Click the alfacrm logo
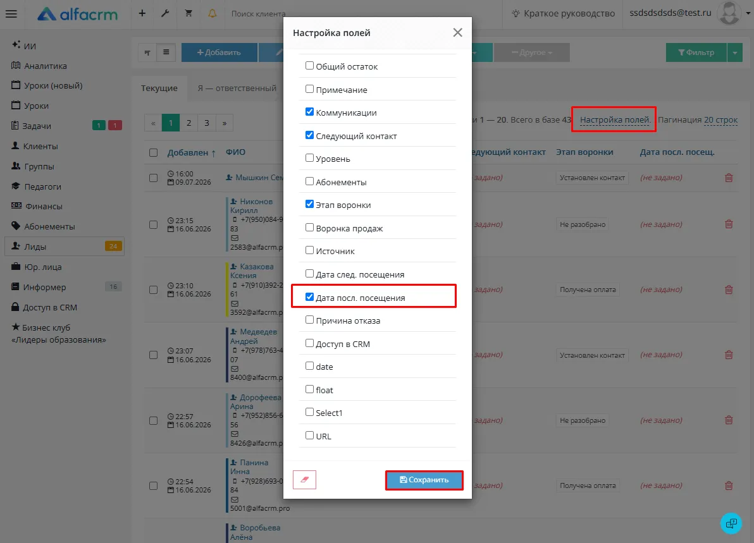The height and width of the screenshot is (543, 754). [77, 14]
